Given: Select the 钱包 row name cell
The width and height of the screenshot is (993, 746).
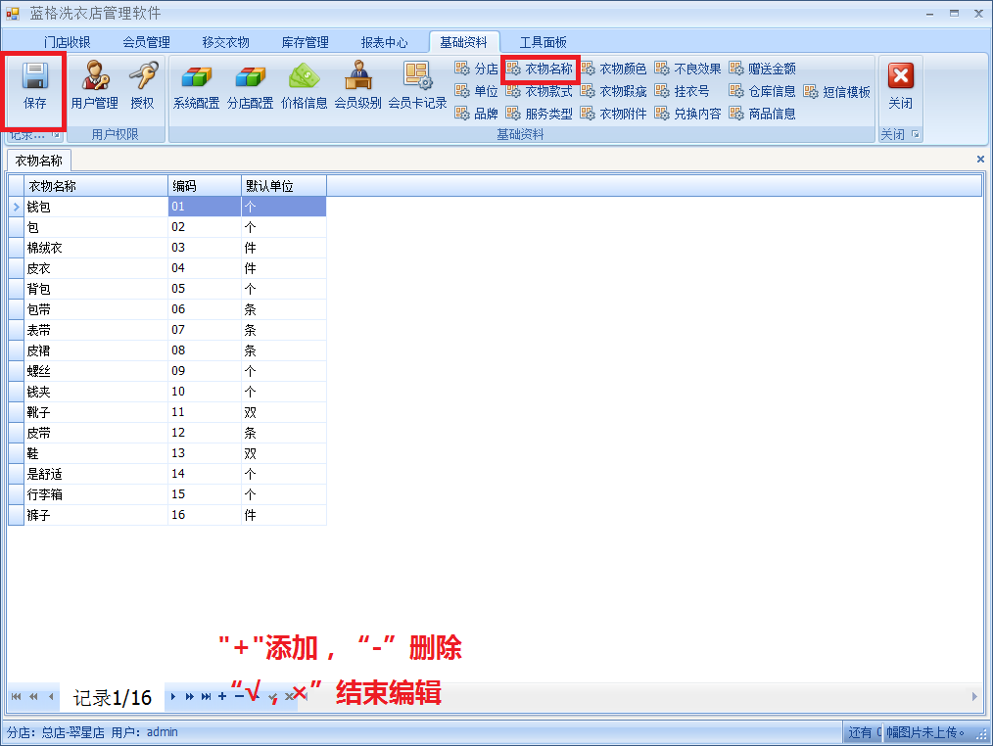Looking at the screenshot, I should coord(96,208).
